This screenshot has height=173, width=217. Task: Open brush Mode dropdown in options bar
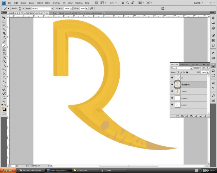click(52, 9)
